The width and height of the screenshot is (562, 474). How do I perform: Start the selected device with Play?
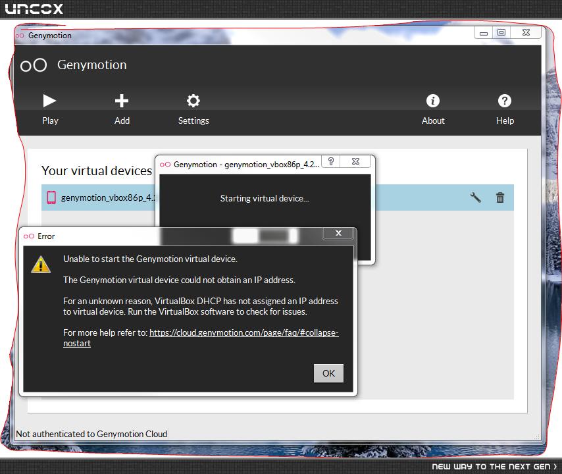[50, 109]
